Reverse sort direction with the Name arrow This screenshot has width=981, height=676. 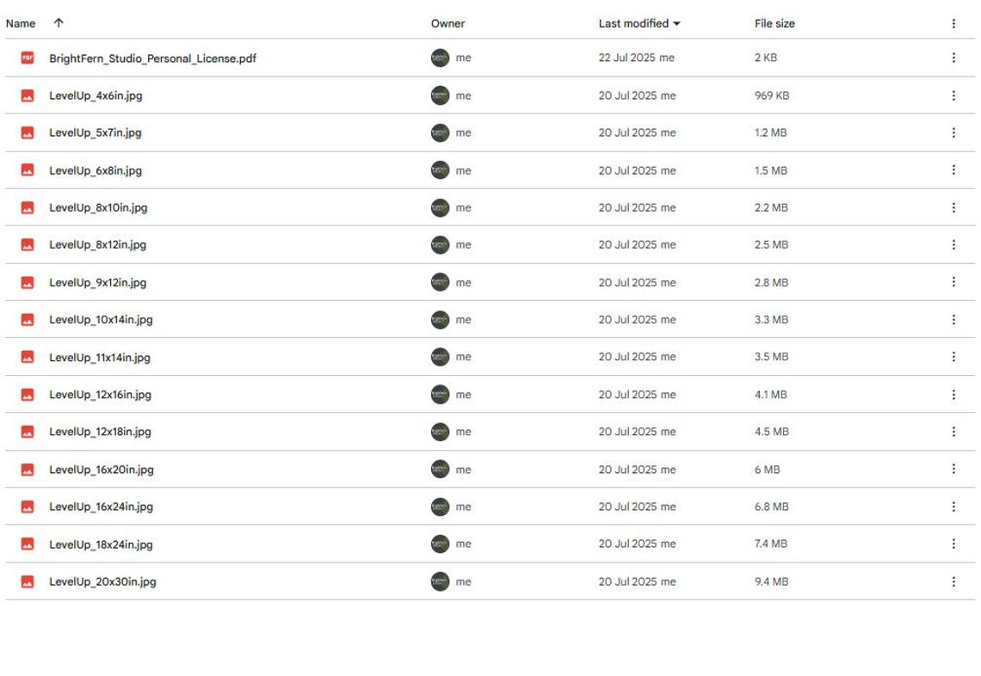click(59, 23)
